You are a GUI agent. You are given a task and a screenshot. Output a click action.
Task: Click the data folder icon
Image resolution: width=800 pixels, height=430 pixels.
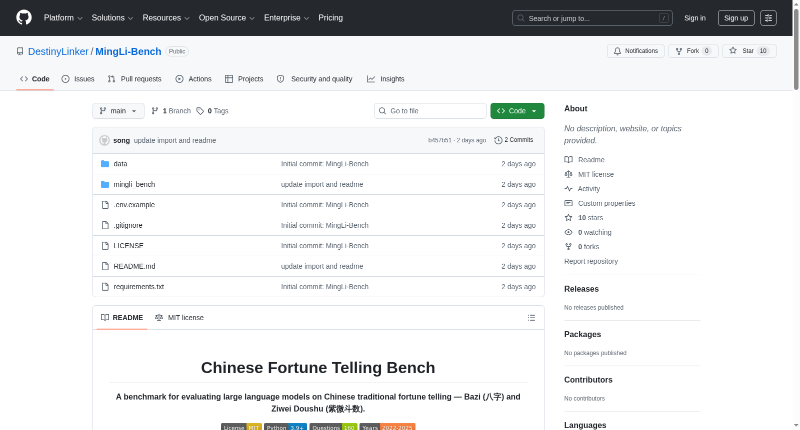tap(105, 164)
